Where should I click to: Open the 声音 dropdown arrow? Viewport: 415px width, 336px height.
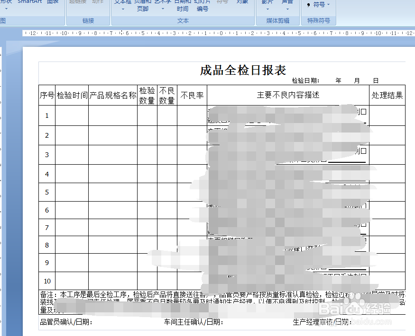point(286,9)
